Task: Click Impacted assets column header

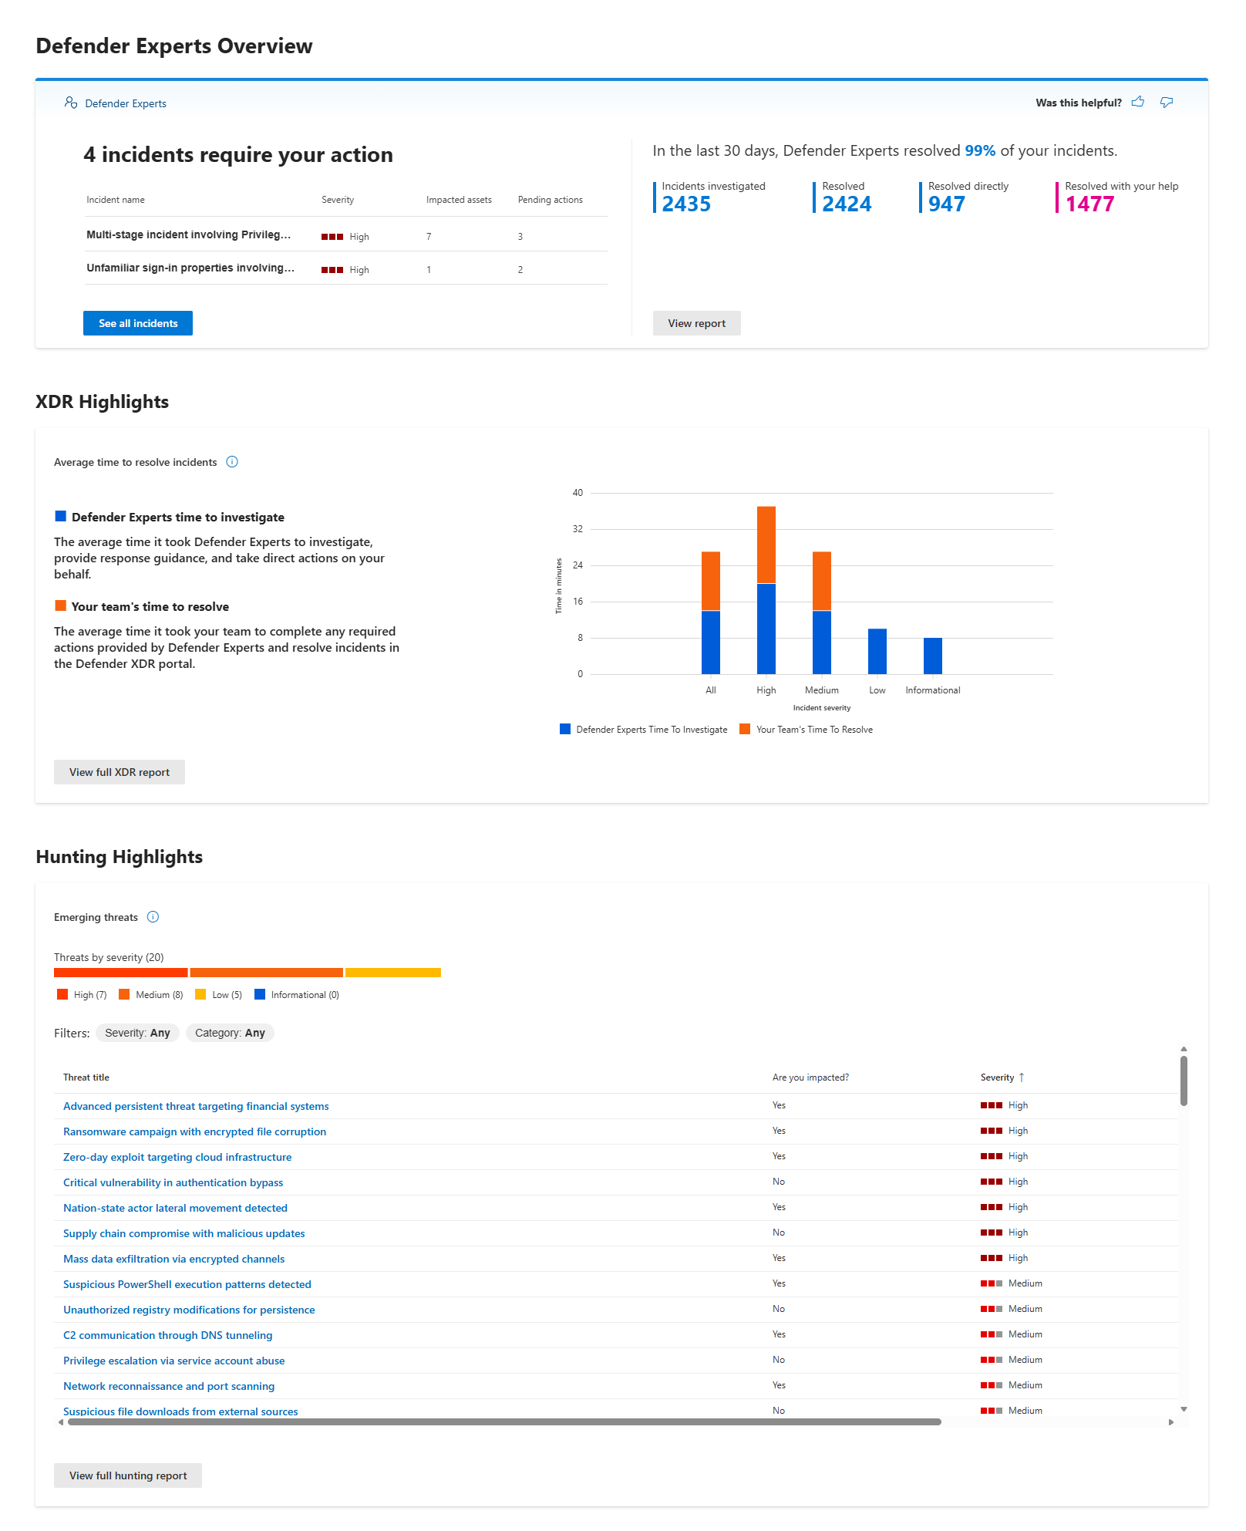Action: (x=459, y=200)
